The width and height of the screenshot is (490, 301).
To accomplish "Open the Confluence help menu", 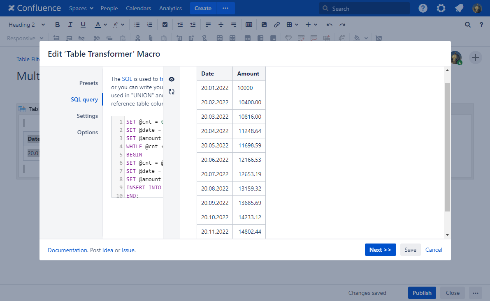I will [423, 8].
